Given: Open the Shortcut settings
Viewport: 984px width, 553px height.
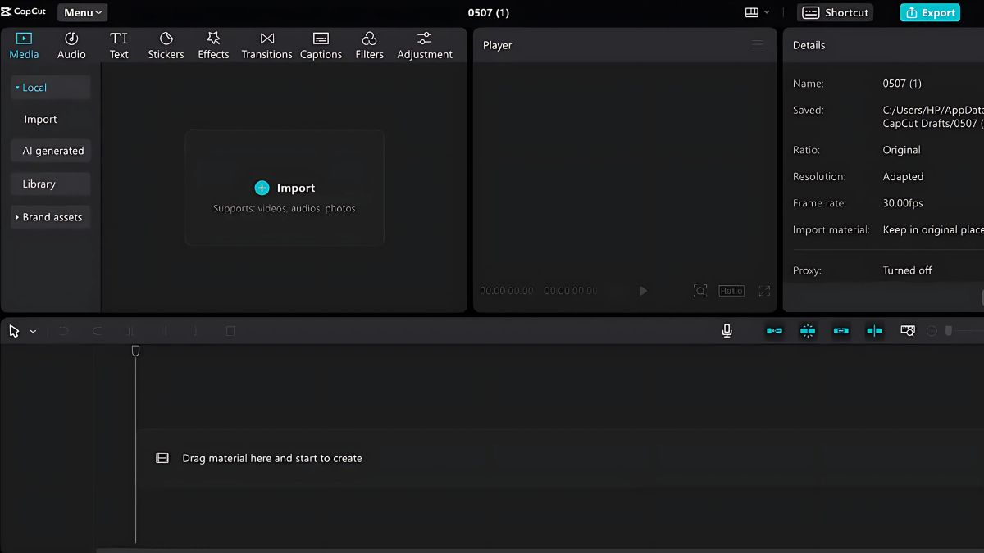Looking at the screenshot, I should 835,12.
